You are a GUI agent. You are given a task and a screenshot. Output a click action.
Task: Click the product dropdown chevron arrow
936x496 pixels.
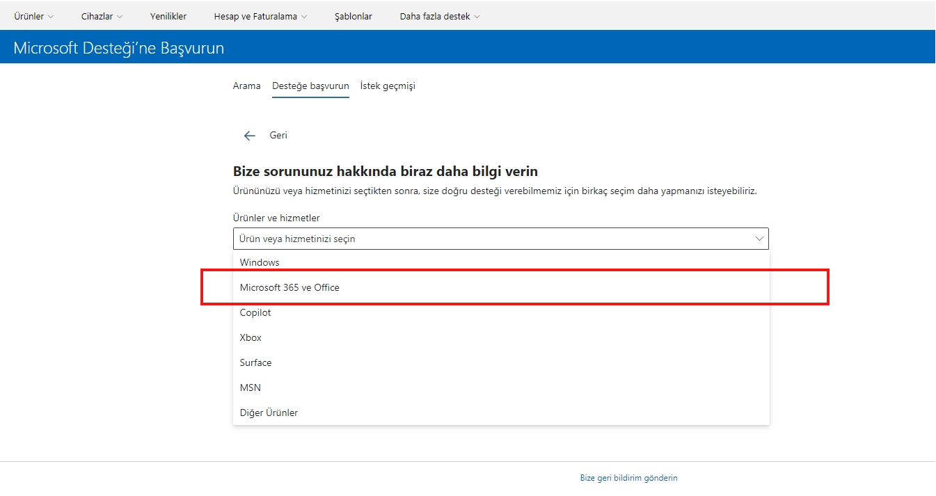(759, 239)
